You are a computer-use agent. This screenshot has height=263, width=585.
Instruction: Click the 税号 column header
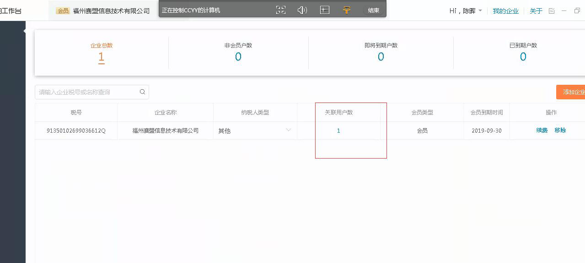tap(76, 113)
